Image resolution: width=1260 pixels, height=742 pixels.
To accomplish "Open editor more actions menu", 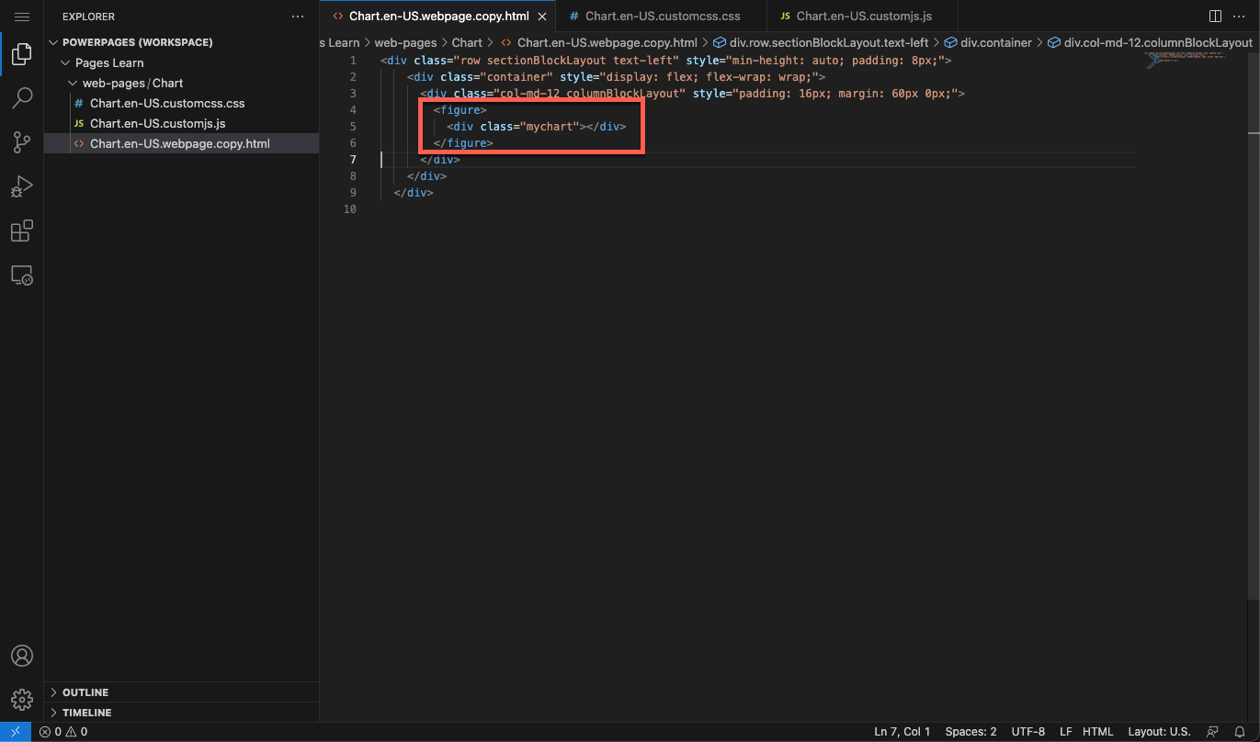I will (x=1240, y=17).
